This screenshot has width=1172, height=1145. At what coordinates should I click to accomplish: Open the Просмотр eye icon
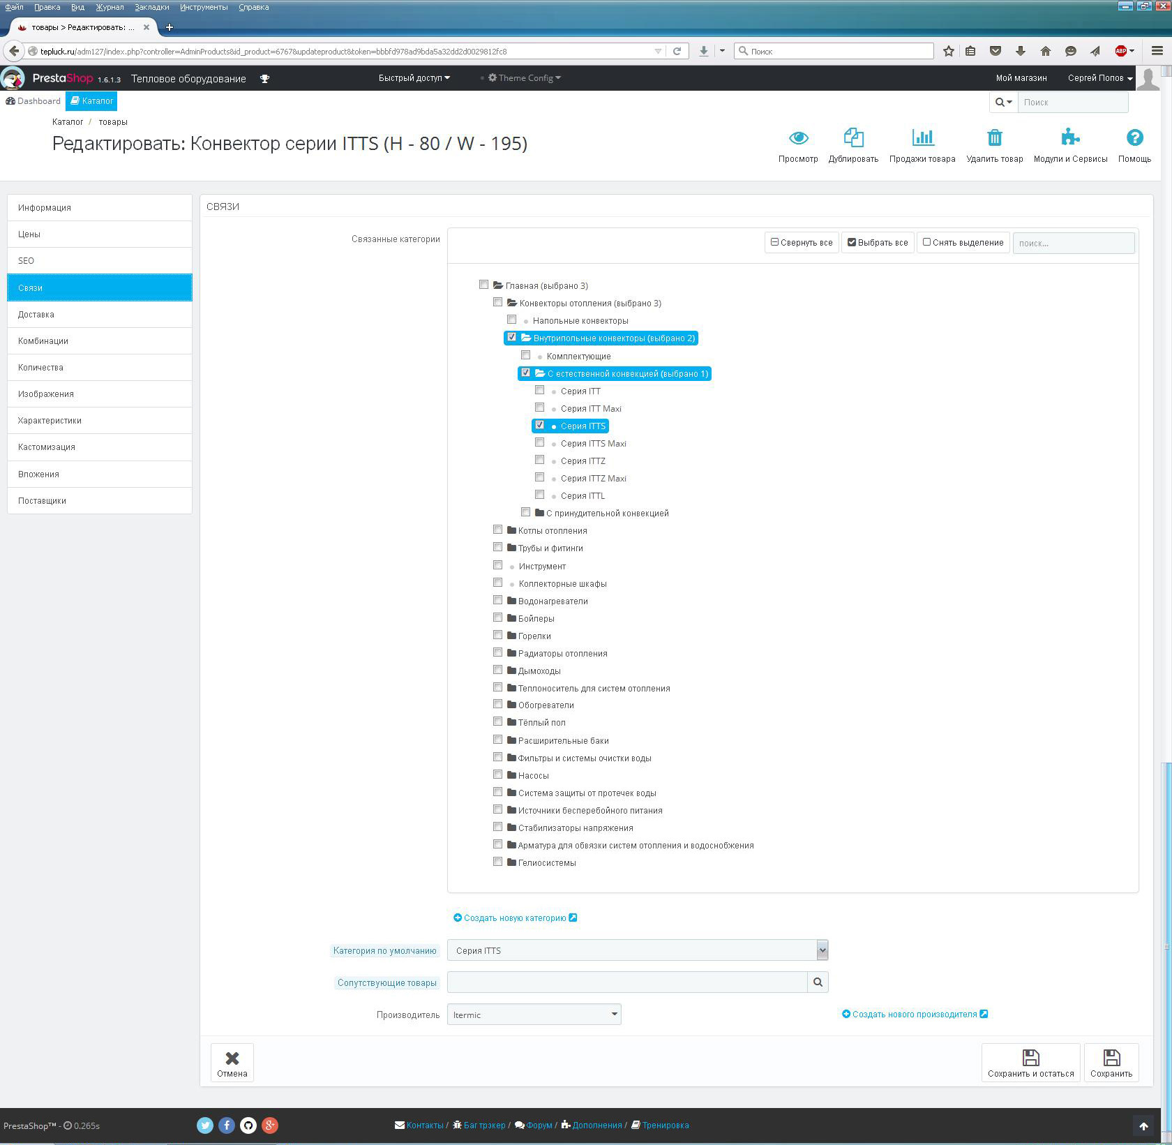coord(798,138)
